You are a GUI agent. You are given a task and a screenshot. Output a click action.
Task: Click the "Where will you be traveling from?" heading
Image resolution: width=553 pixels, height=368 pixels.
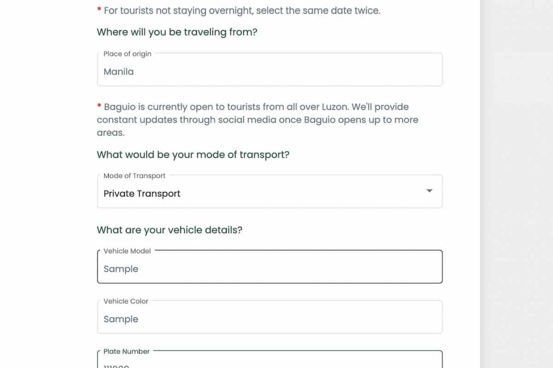pyautogui.click(x=177, y=32)
